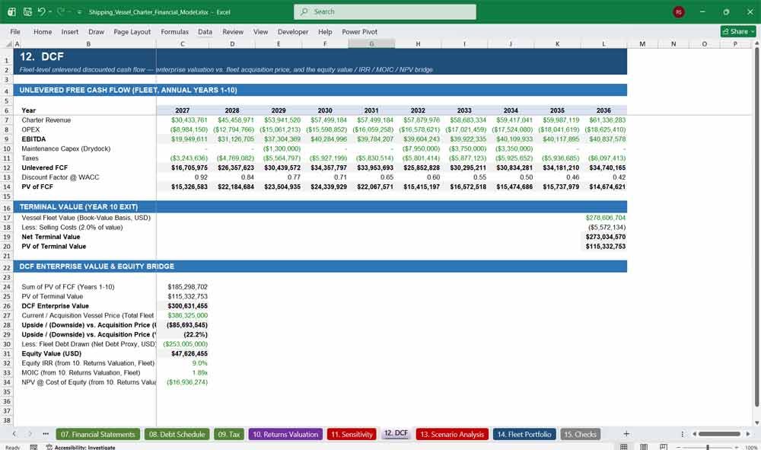The image size is (761, 450).
Task: Switch to Page Layout view
Action: coord(644,447)
